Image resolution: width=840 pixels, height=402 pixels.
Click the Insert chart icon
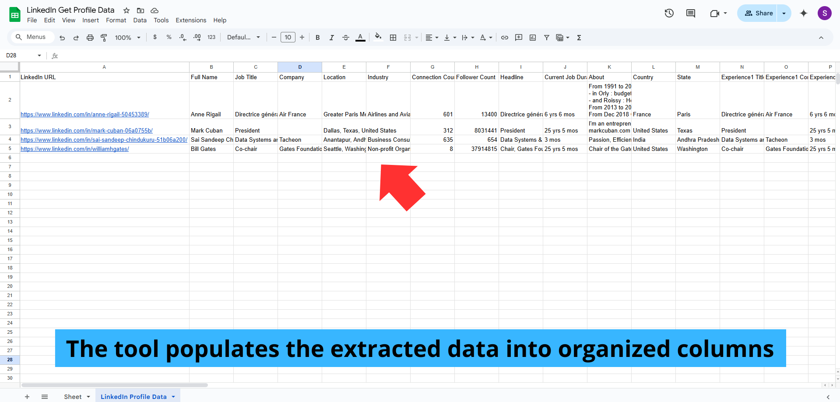point(533,38)
